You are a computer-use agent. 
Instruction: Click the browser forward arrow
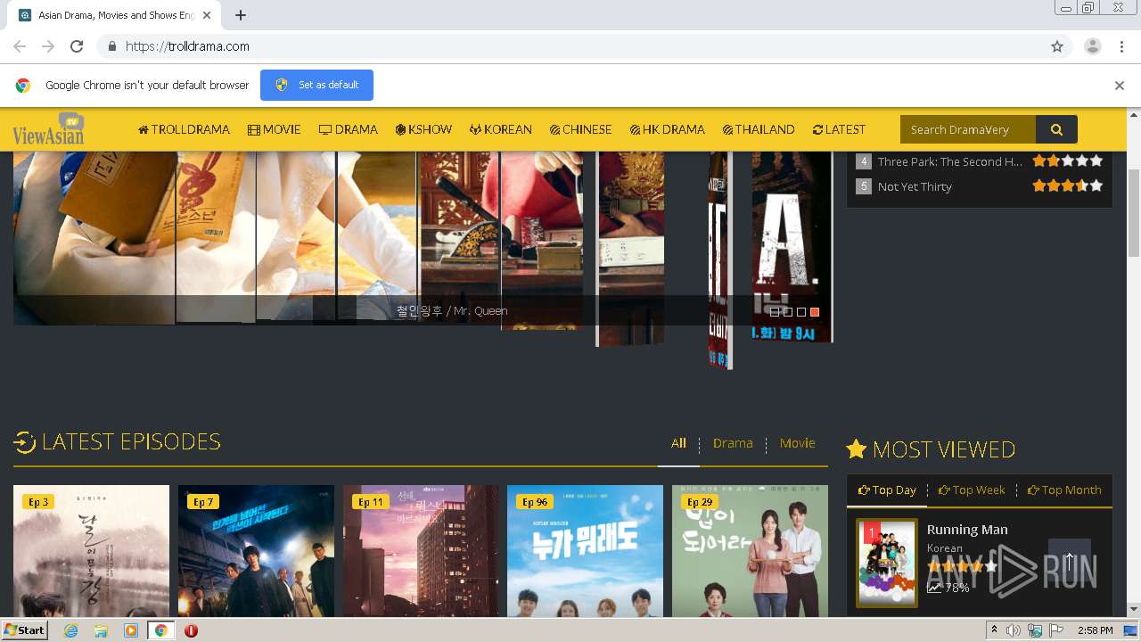click(48, 46)
